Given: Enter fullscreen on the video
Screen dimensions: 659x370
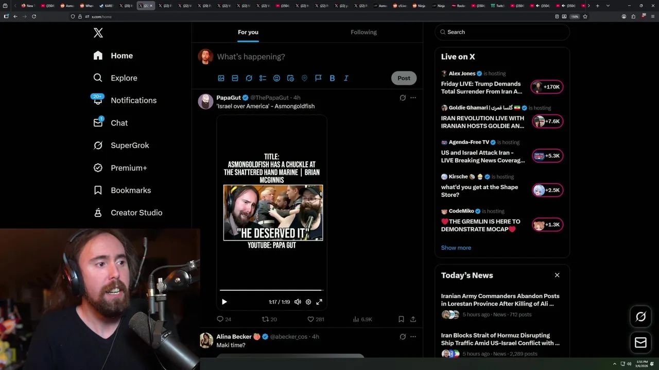Looking at the screenshot, I should coord(319,302).
